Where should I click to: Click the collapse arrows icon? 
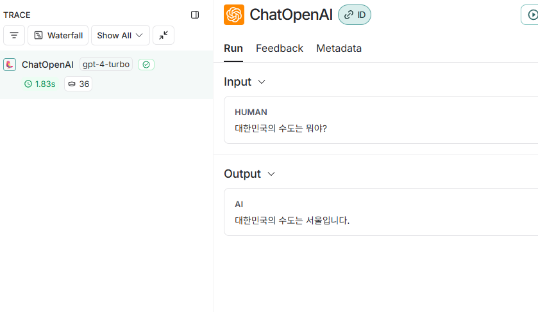coord(164,35)
